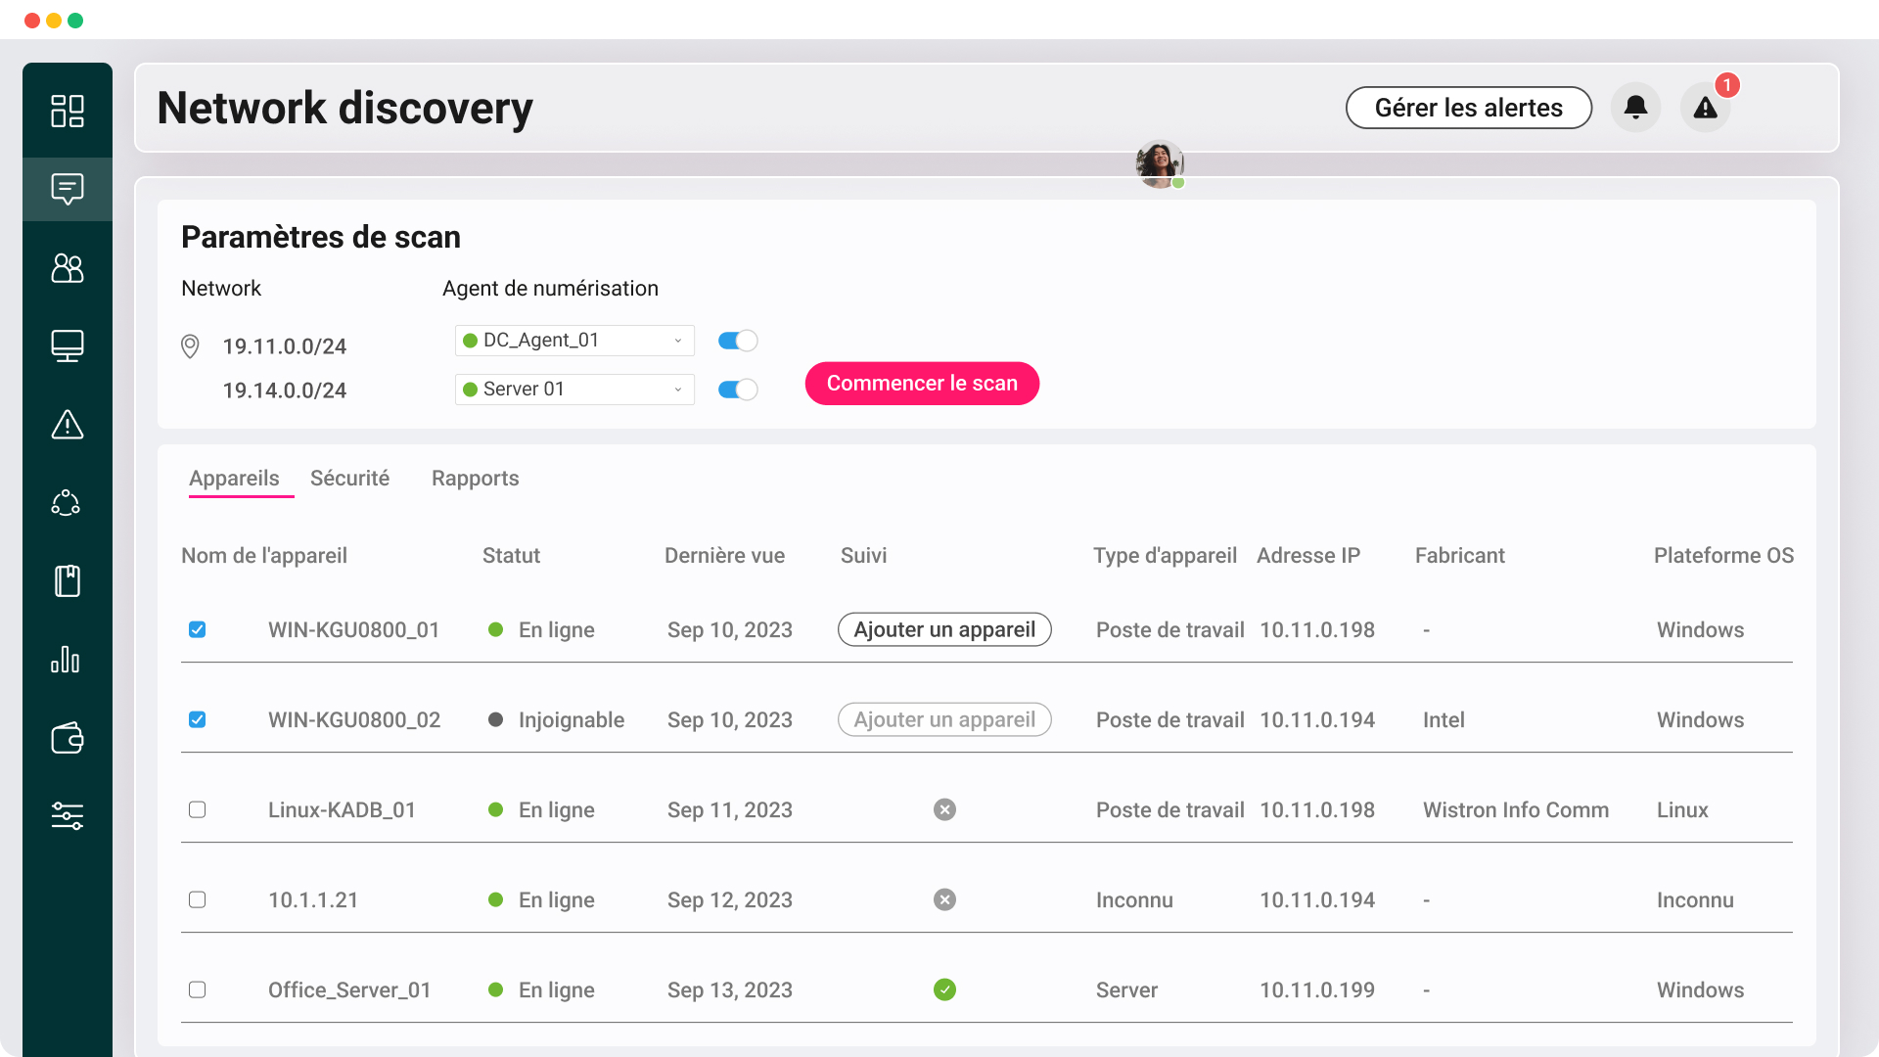Open the alerts warning triangle in sidebar
Viewport: 1879px width, 1057px height.
click(x=67, y=425)
